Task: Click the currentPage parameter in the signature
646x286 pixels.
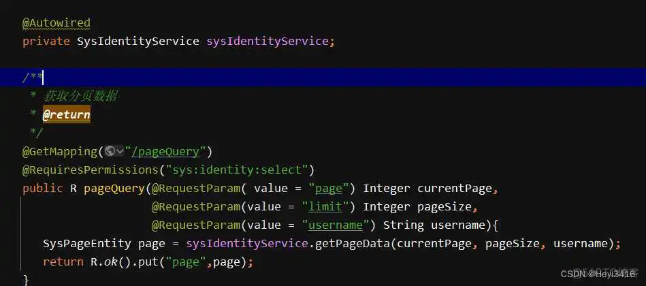Action: pos(452,188)
